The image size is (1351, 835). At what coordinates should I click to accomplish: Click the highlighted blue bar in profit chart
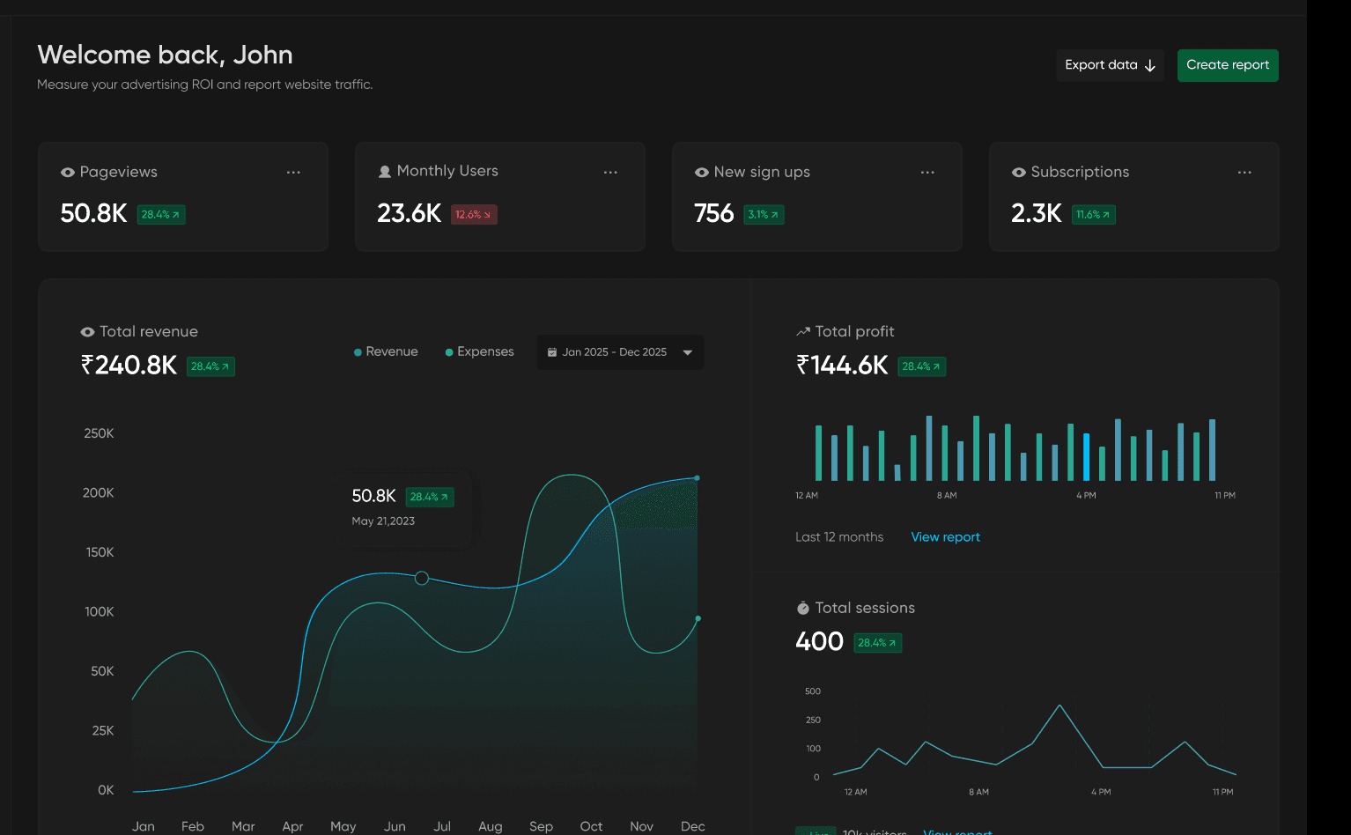[x=1087, y=456]
